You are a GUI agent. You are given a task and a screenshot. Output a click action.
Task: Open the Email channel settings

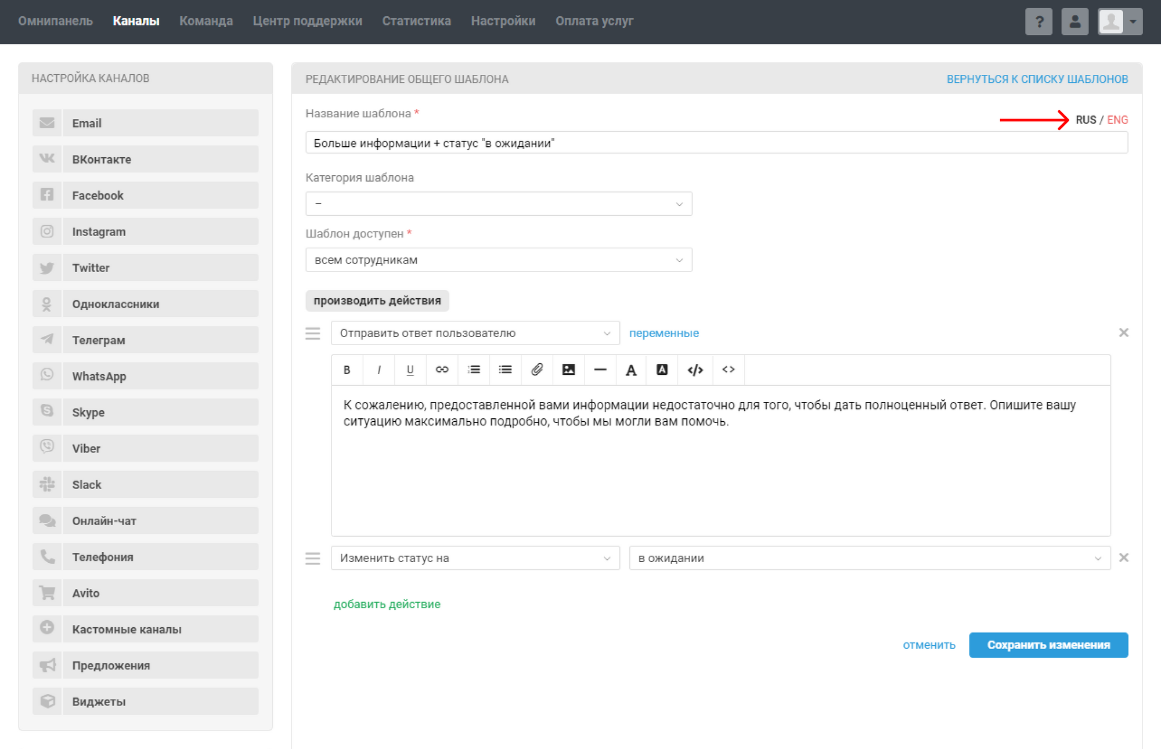145,123
